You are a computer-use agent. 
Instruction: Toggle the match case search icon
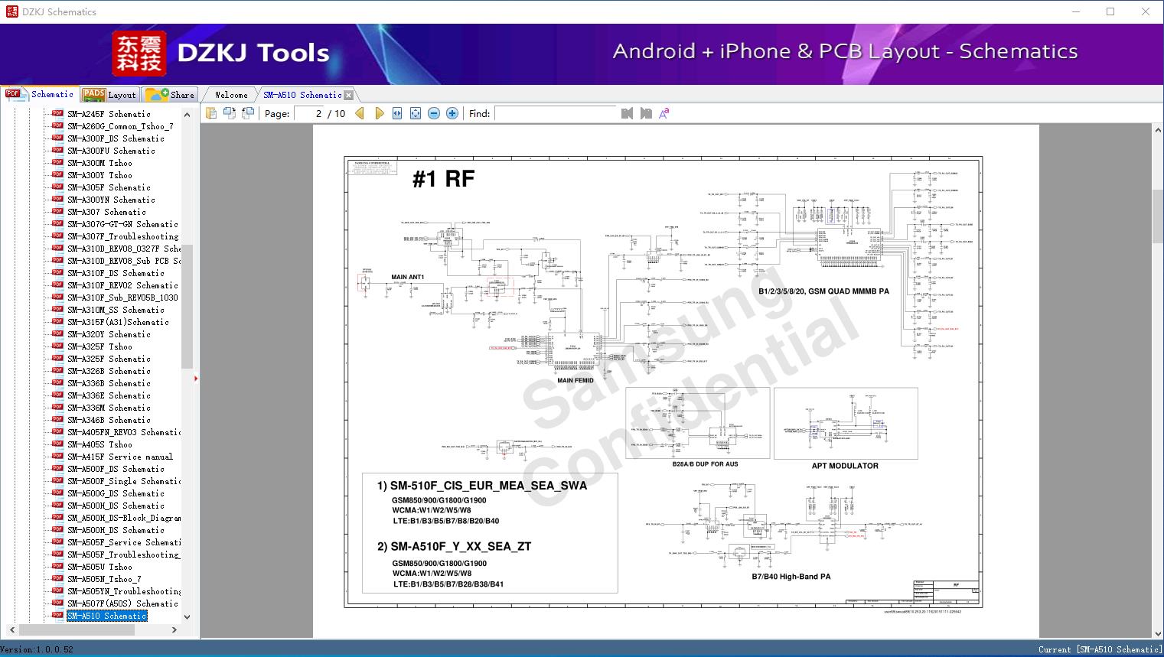tap(664, 113)
